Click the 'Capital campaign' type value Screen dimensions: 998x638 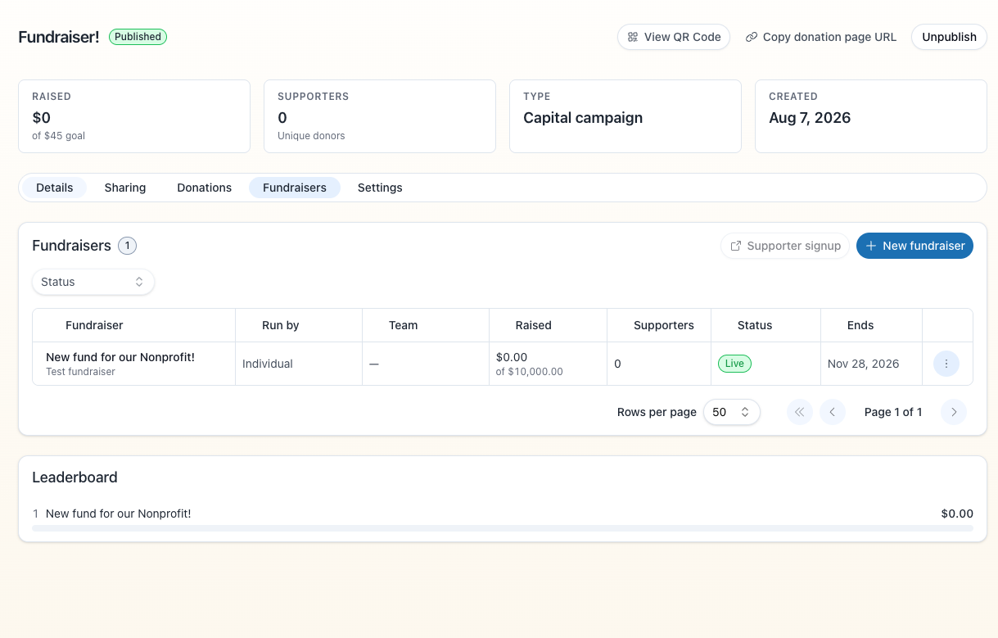pos(583,118)
